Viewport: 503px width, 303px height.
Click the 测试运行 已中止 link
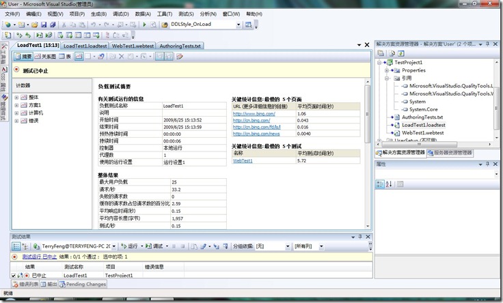pyautogui.click(x=40, y=257)
